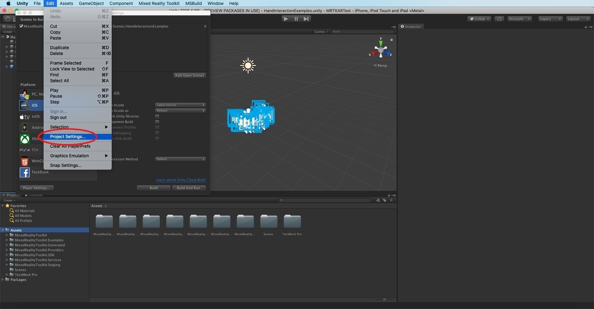Viewport: 594px width, 309px height.
Task: Choose Snap Settings... from the Edit menu
Action: pyautogui.click(x=77, y=166)
